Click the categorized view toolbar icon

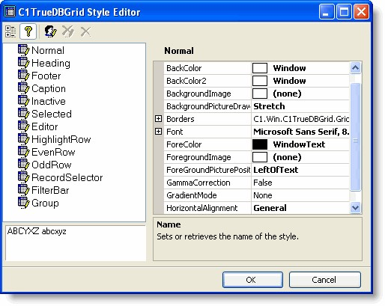coord(10,31)
